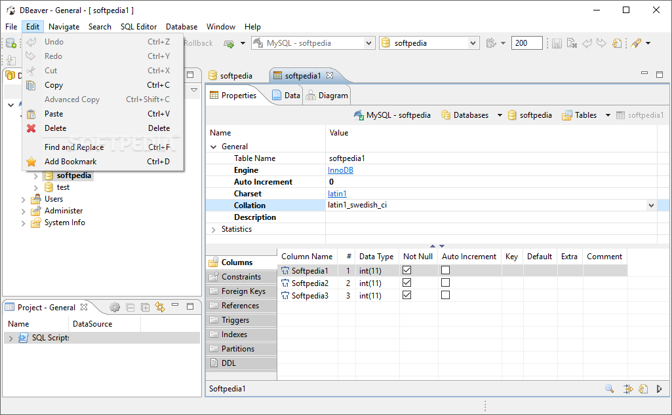
Task: Click the save icon in top toolbar
Action: (x=557, y=43)
